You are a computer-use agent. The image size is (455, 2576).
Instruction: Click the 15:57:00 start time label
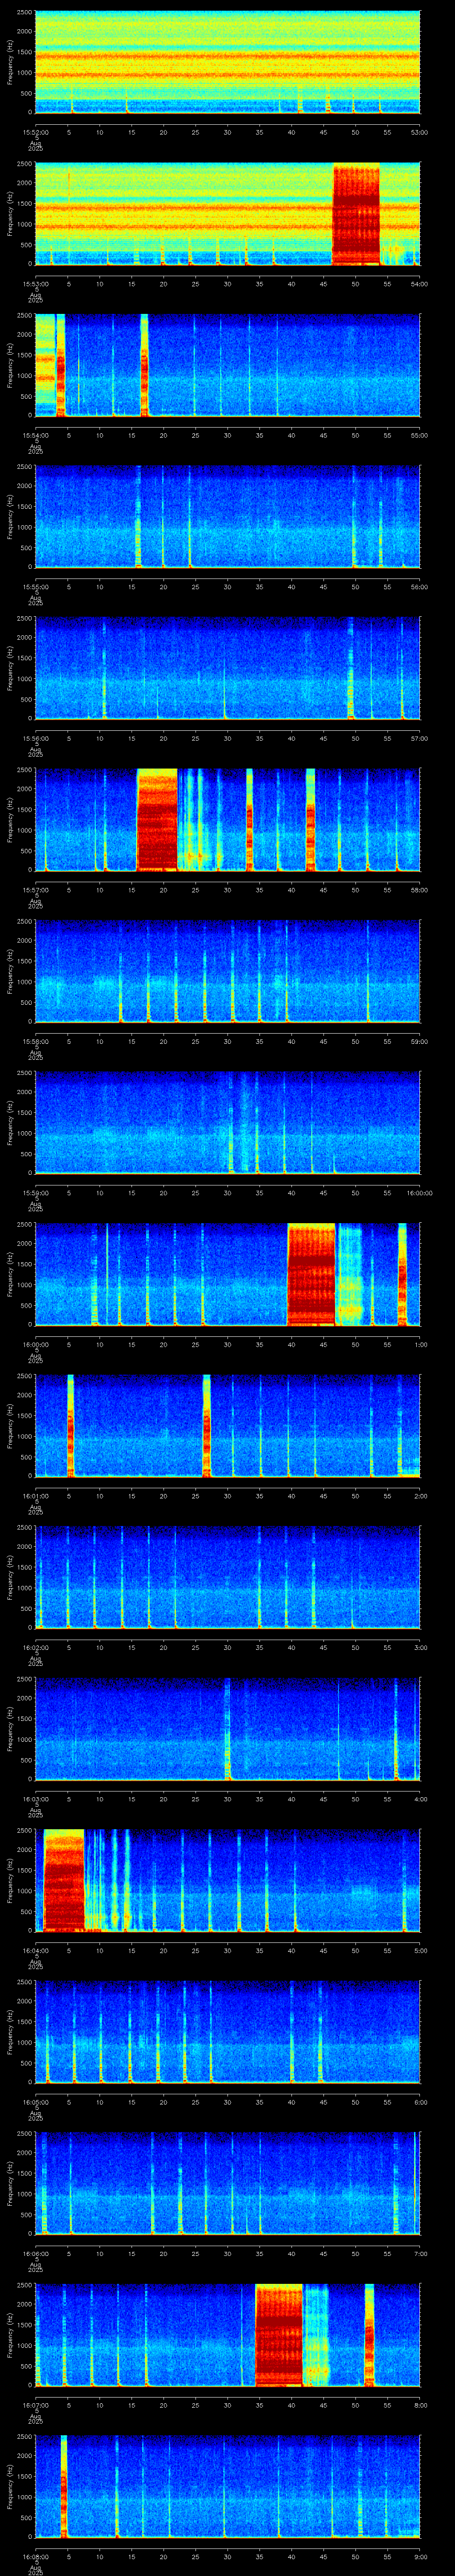35,890
